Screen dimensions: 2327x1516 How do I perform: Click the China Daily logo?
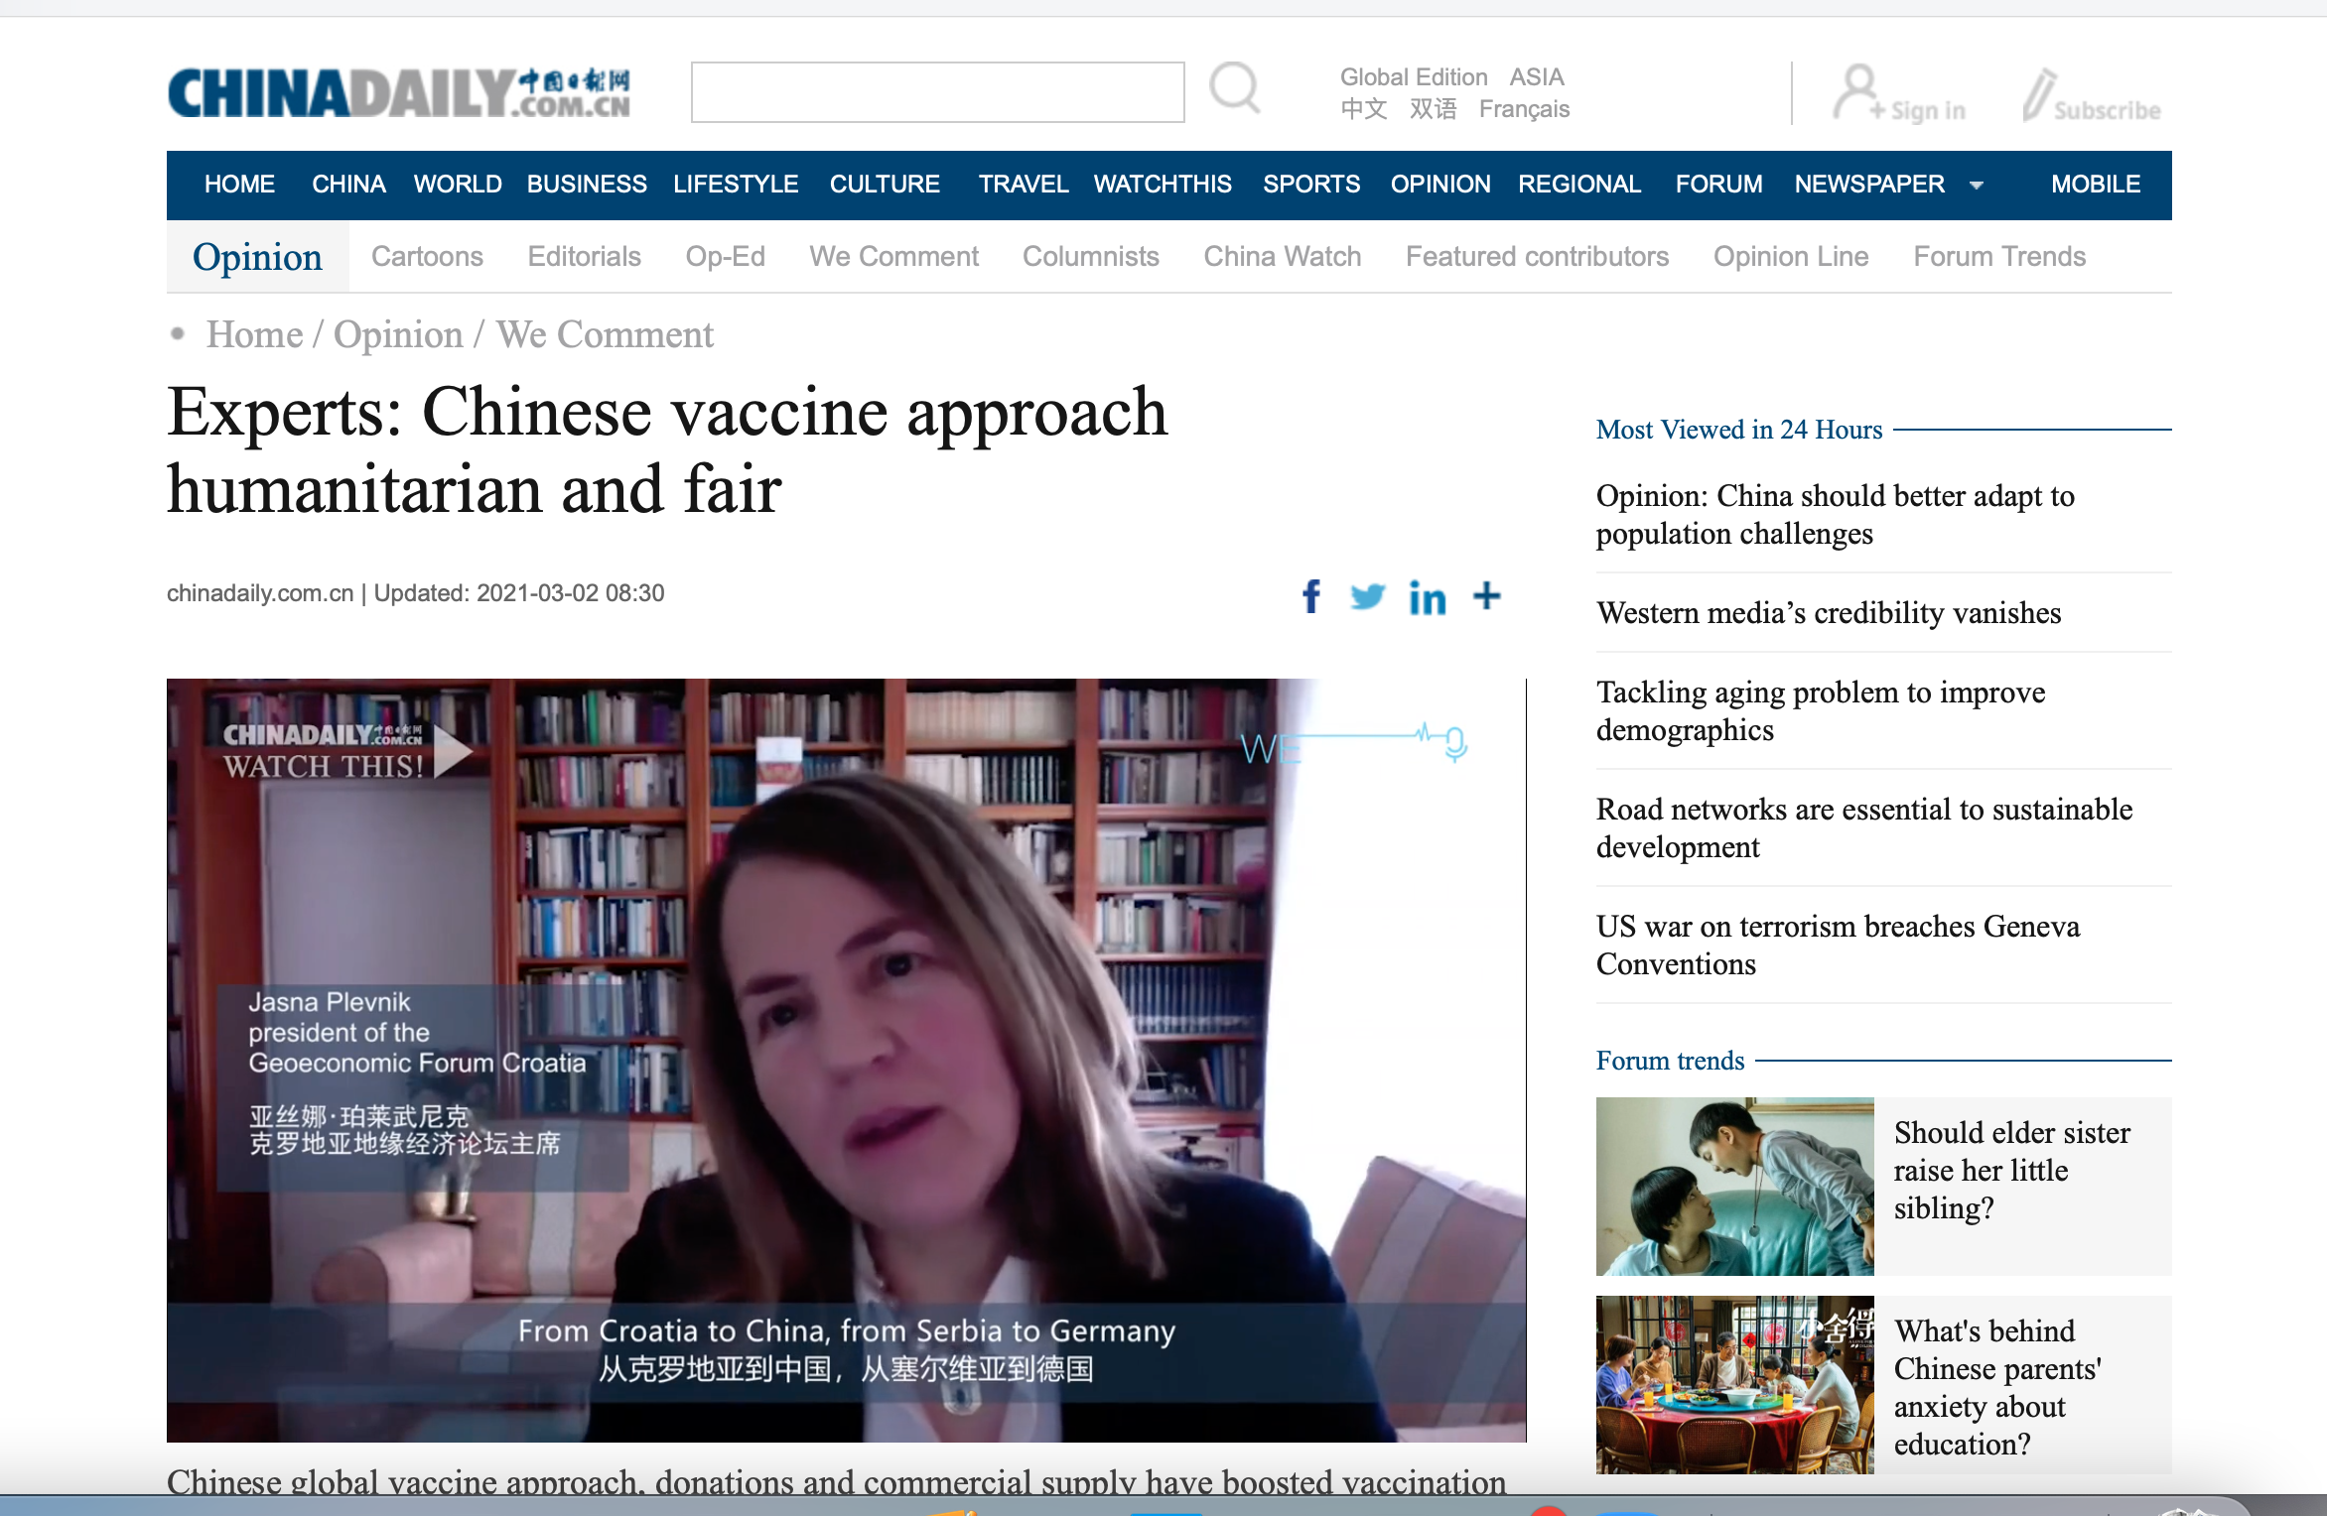coord(398,92)
